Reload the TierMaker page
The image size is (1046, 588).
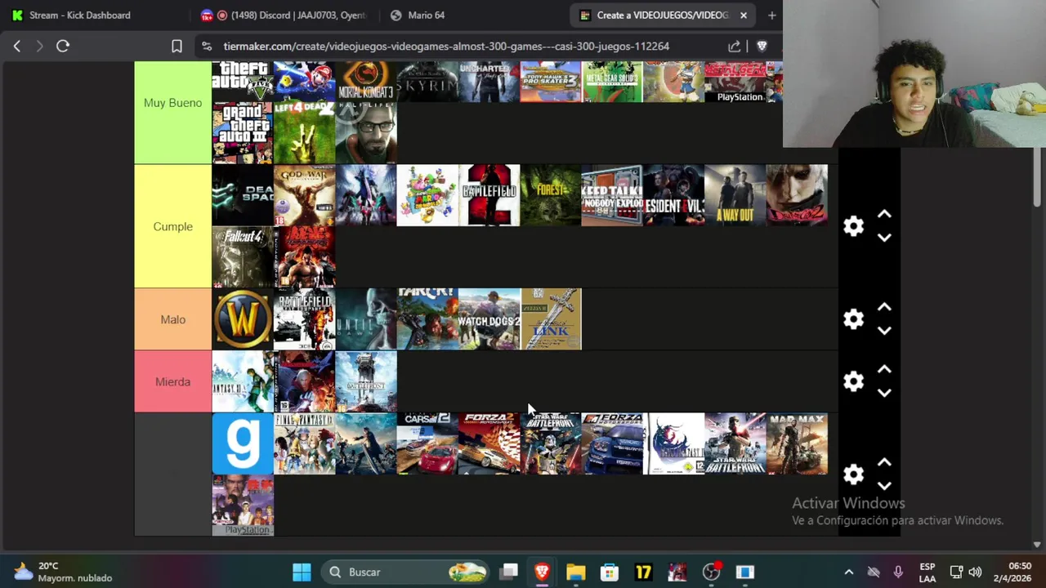(63, 47)
